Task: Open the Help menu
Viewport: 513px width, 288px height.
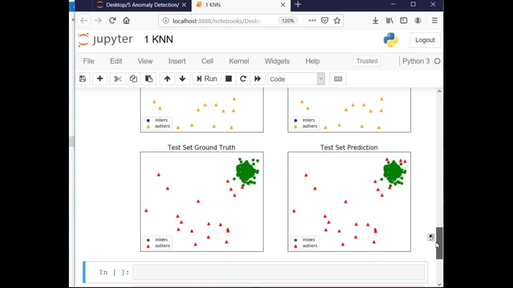Action: click(x=313, y=61)
